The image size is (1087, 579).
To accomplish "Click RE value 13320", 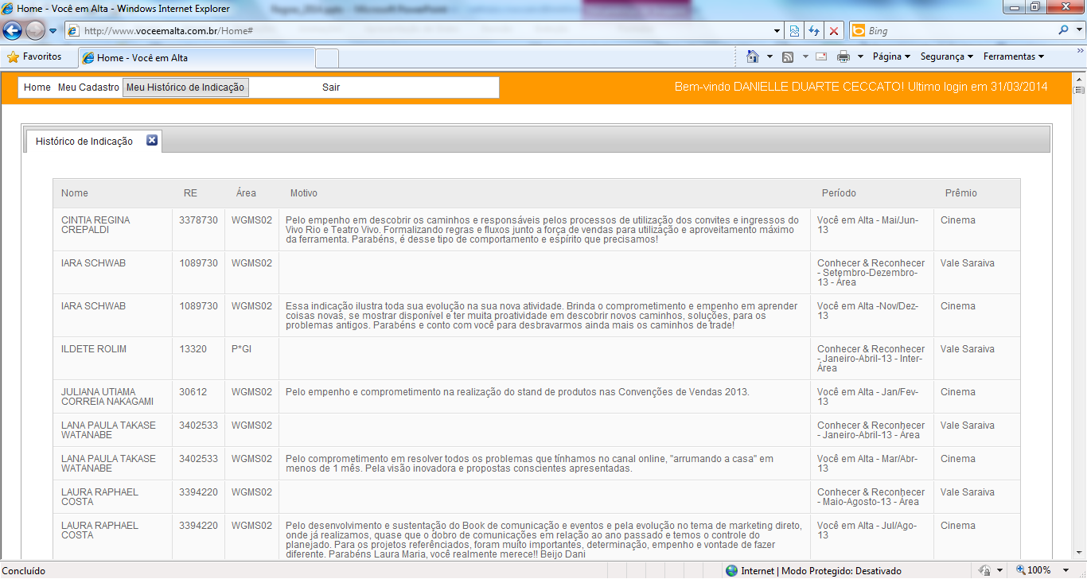I will point(193,349).
